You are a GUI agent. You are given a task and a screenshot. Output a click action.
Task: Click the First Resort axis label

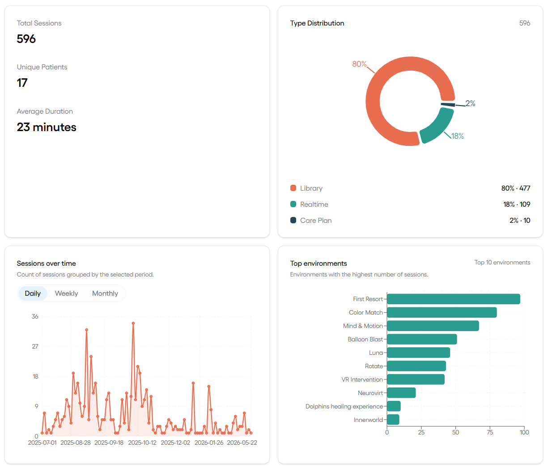[x=368, y=299]
